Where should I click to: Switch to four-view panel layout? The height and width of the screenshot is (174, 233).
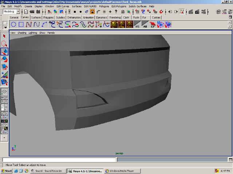pyautogui.click(x=5, y=100)
